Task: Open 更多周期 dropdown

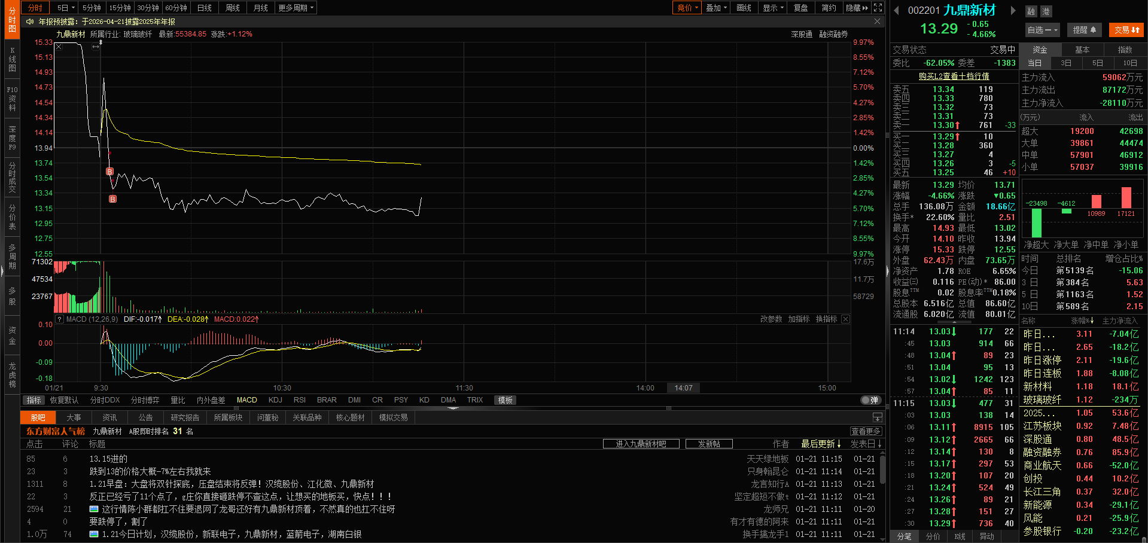Action: coord(296,8)
